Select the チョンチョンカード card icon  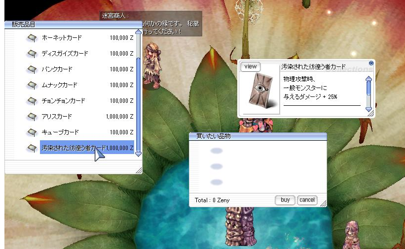[x=32, y=101]
